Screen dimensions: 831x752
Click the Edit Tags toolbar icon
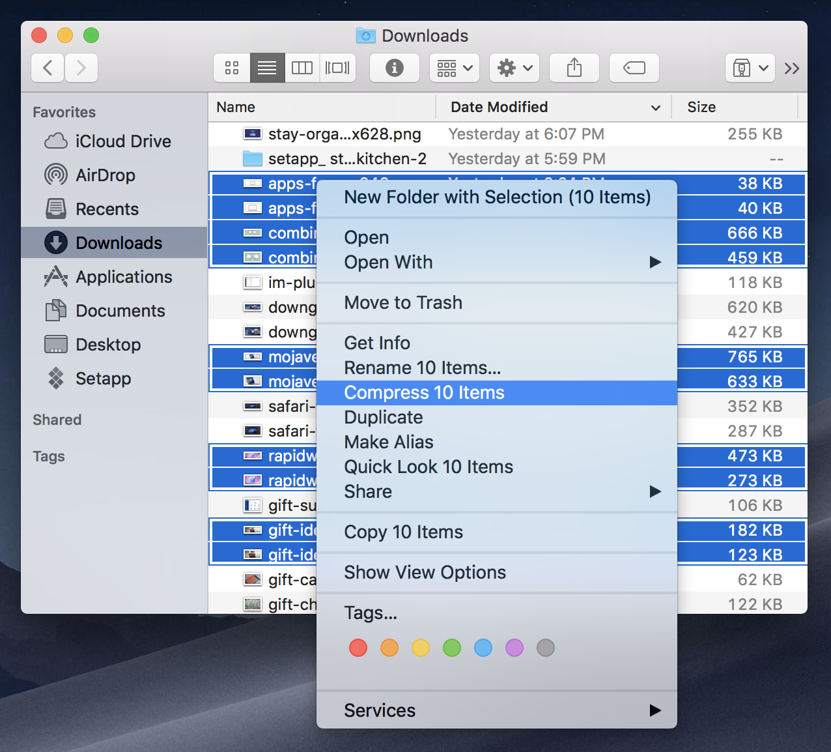(634, 68)
